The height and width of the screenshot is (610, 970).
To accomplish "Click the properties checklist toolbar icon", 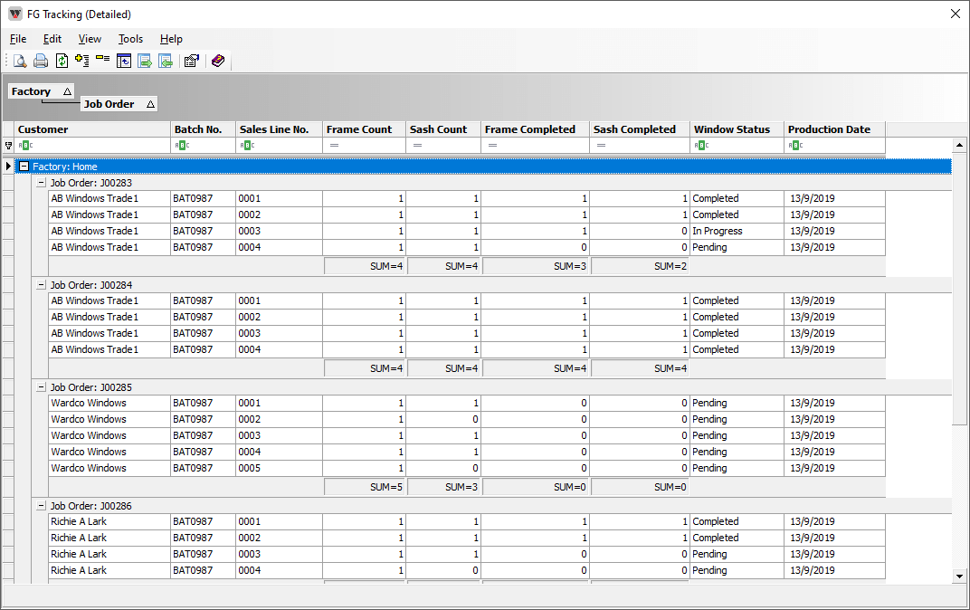I will [x=191, y=62].
